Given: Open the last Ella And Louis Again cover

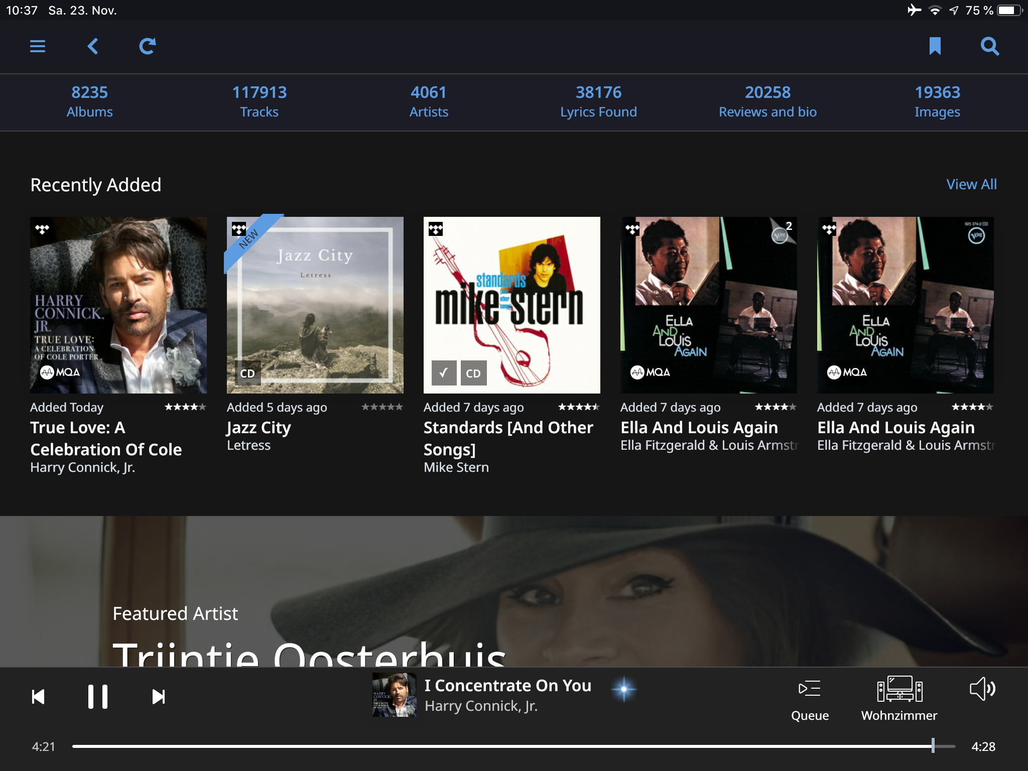Looking at the screenshot, I should pos(906,305).
